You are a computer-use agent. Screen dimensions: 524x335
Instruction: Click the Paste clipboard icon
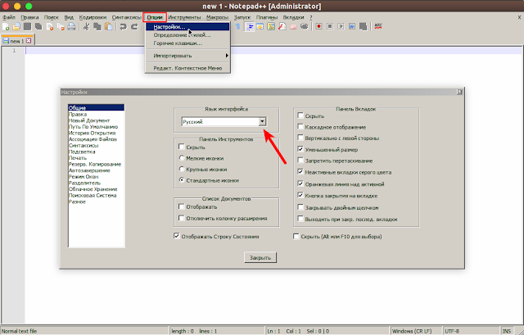108,27
